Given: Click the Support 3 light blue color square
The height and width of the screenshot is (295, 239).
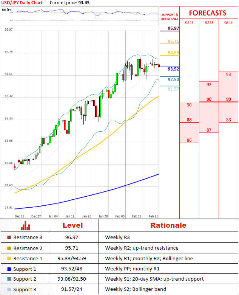Looking at the screenshot, I should point(9,290).
